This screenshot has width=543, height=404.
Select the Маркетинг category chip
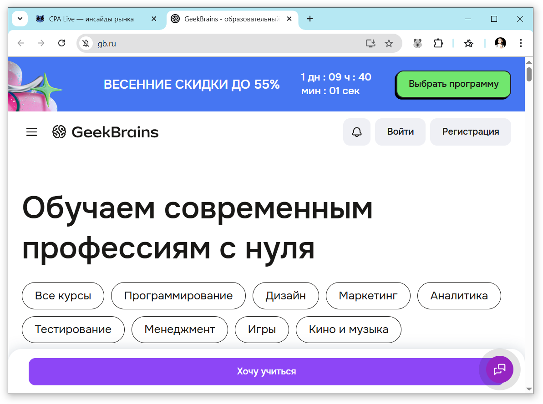click(368, 296)
